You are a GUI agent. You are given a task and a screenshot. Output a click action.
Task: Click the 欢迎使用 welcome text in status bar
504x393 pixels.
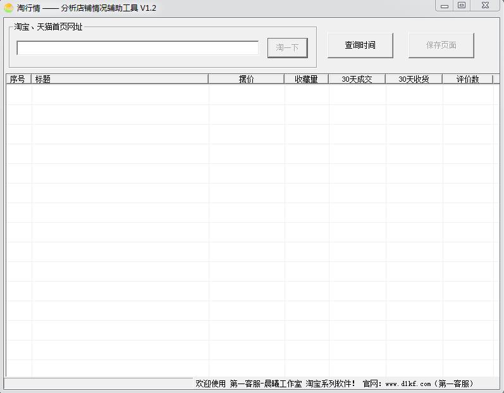coord(211,384)
